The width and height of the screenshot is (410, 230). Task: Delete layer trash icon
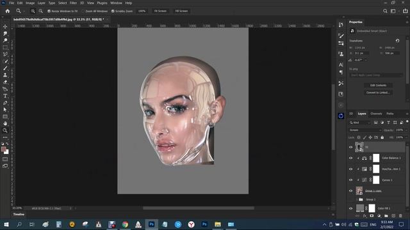tap(400, 216)
